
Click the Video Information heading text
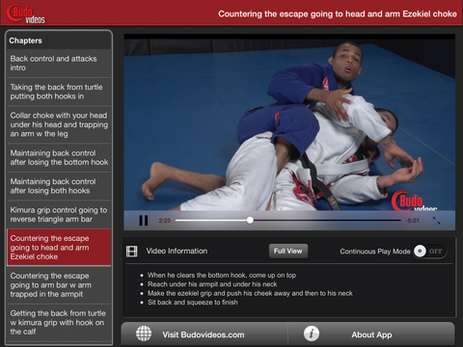point(177,251)
